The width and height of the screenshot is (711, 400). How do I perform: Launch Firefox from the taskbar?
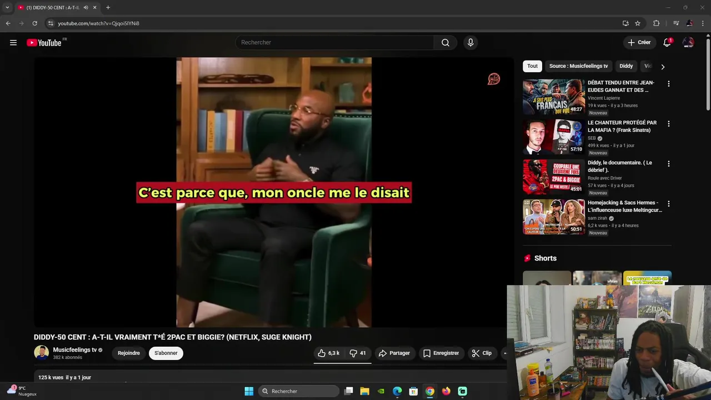(x=446, y=391)
